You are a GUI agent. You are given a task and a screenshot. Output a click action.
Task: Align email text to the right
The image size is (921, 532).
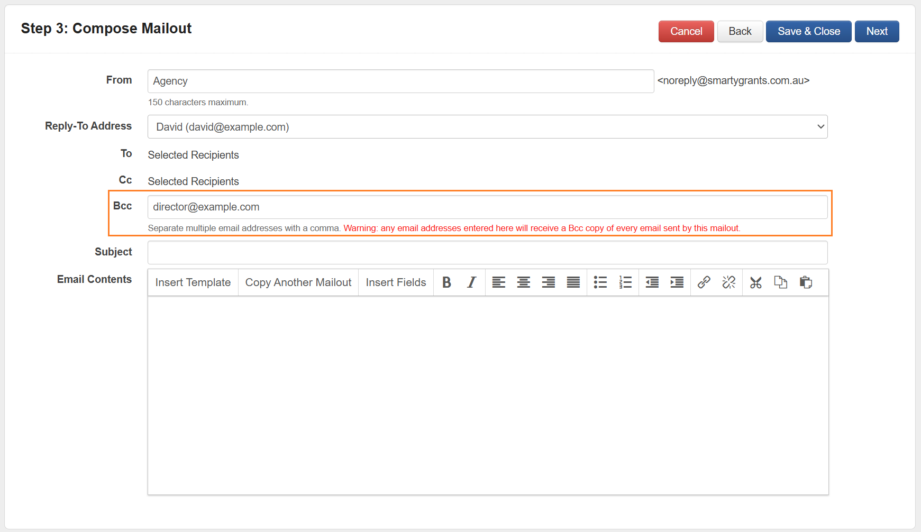(x=548, y=282)
